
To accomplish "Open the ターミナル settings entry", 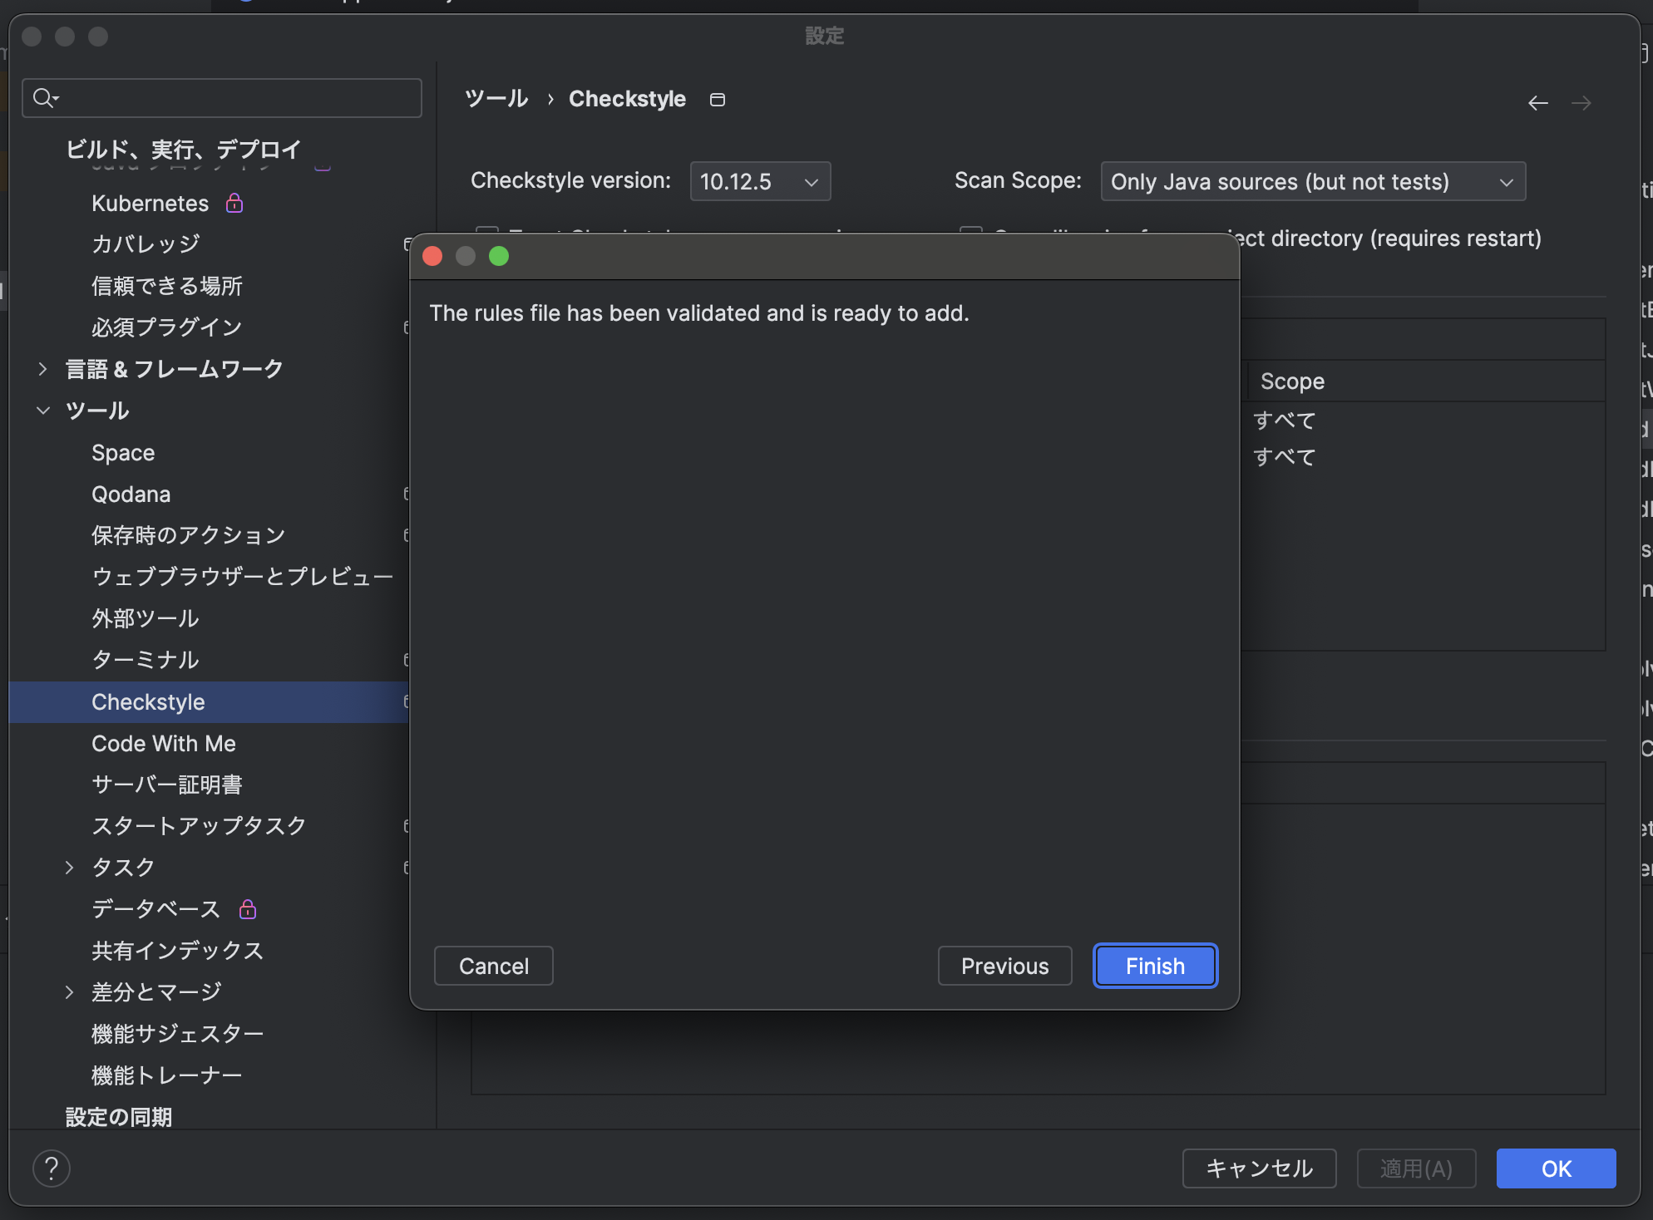I will coord(146,660).
